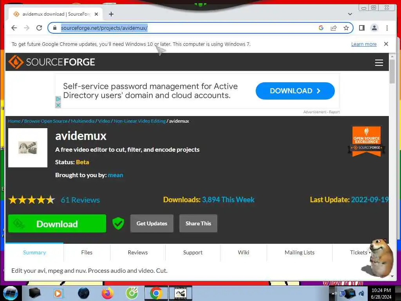Open the Learn more link
The image size is (401, 301).
pos(364,44)
